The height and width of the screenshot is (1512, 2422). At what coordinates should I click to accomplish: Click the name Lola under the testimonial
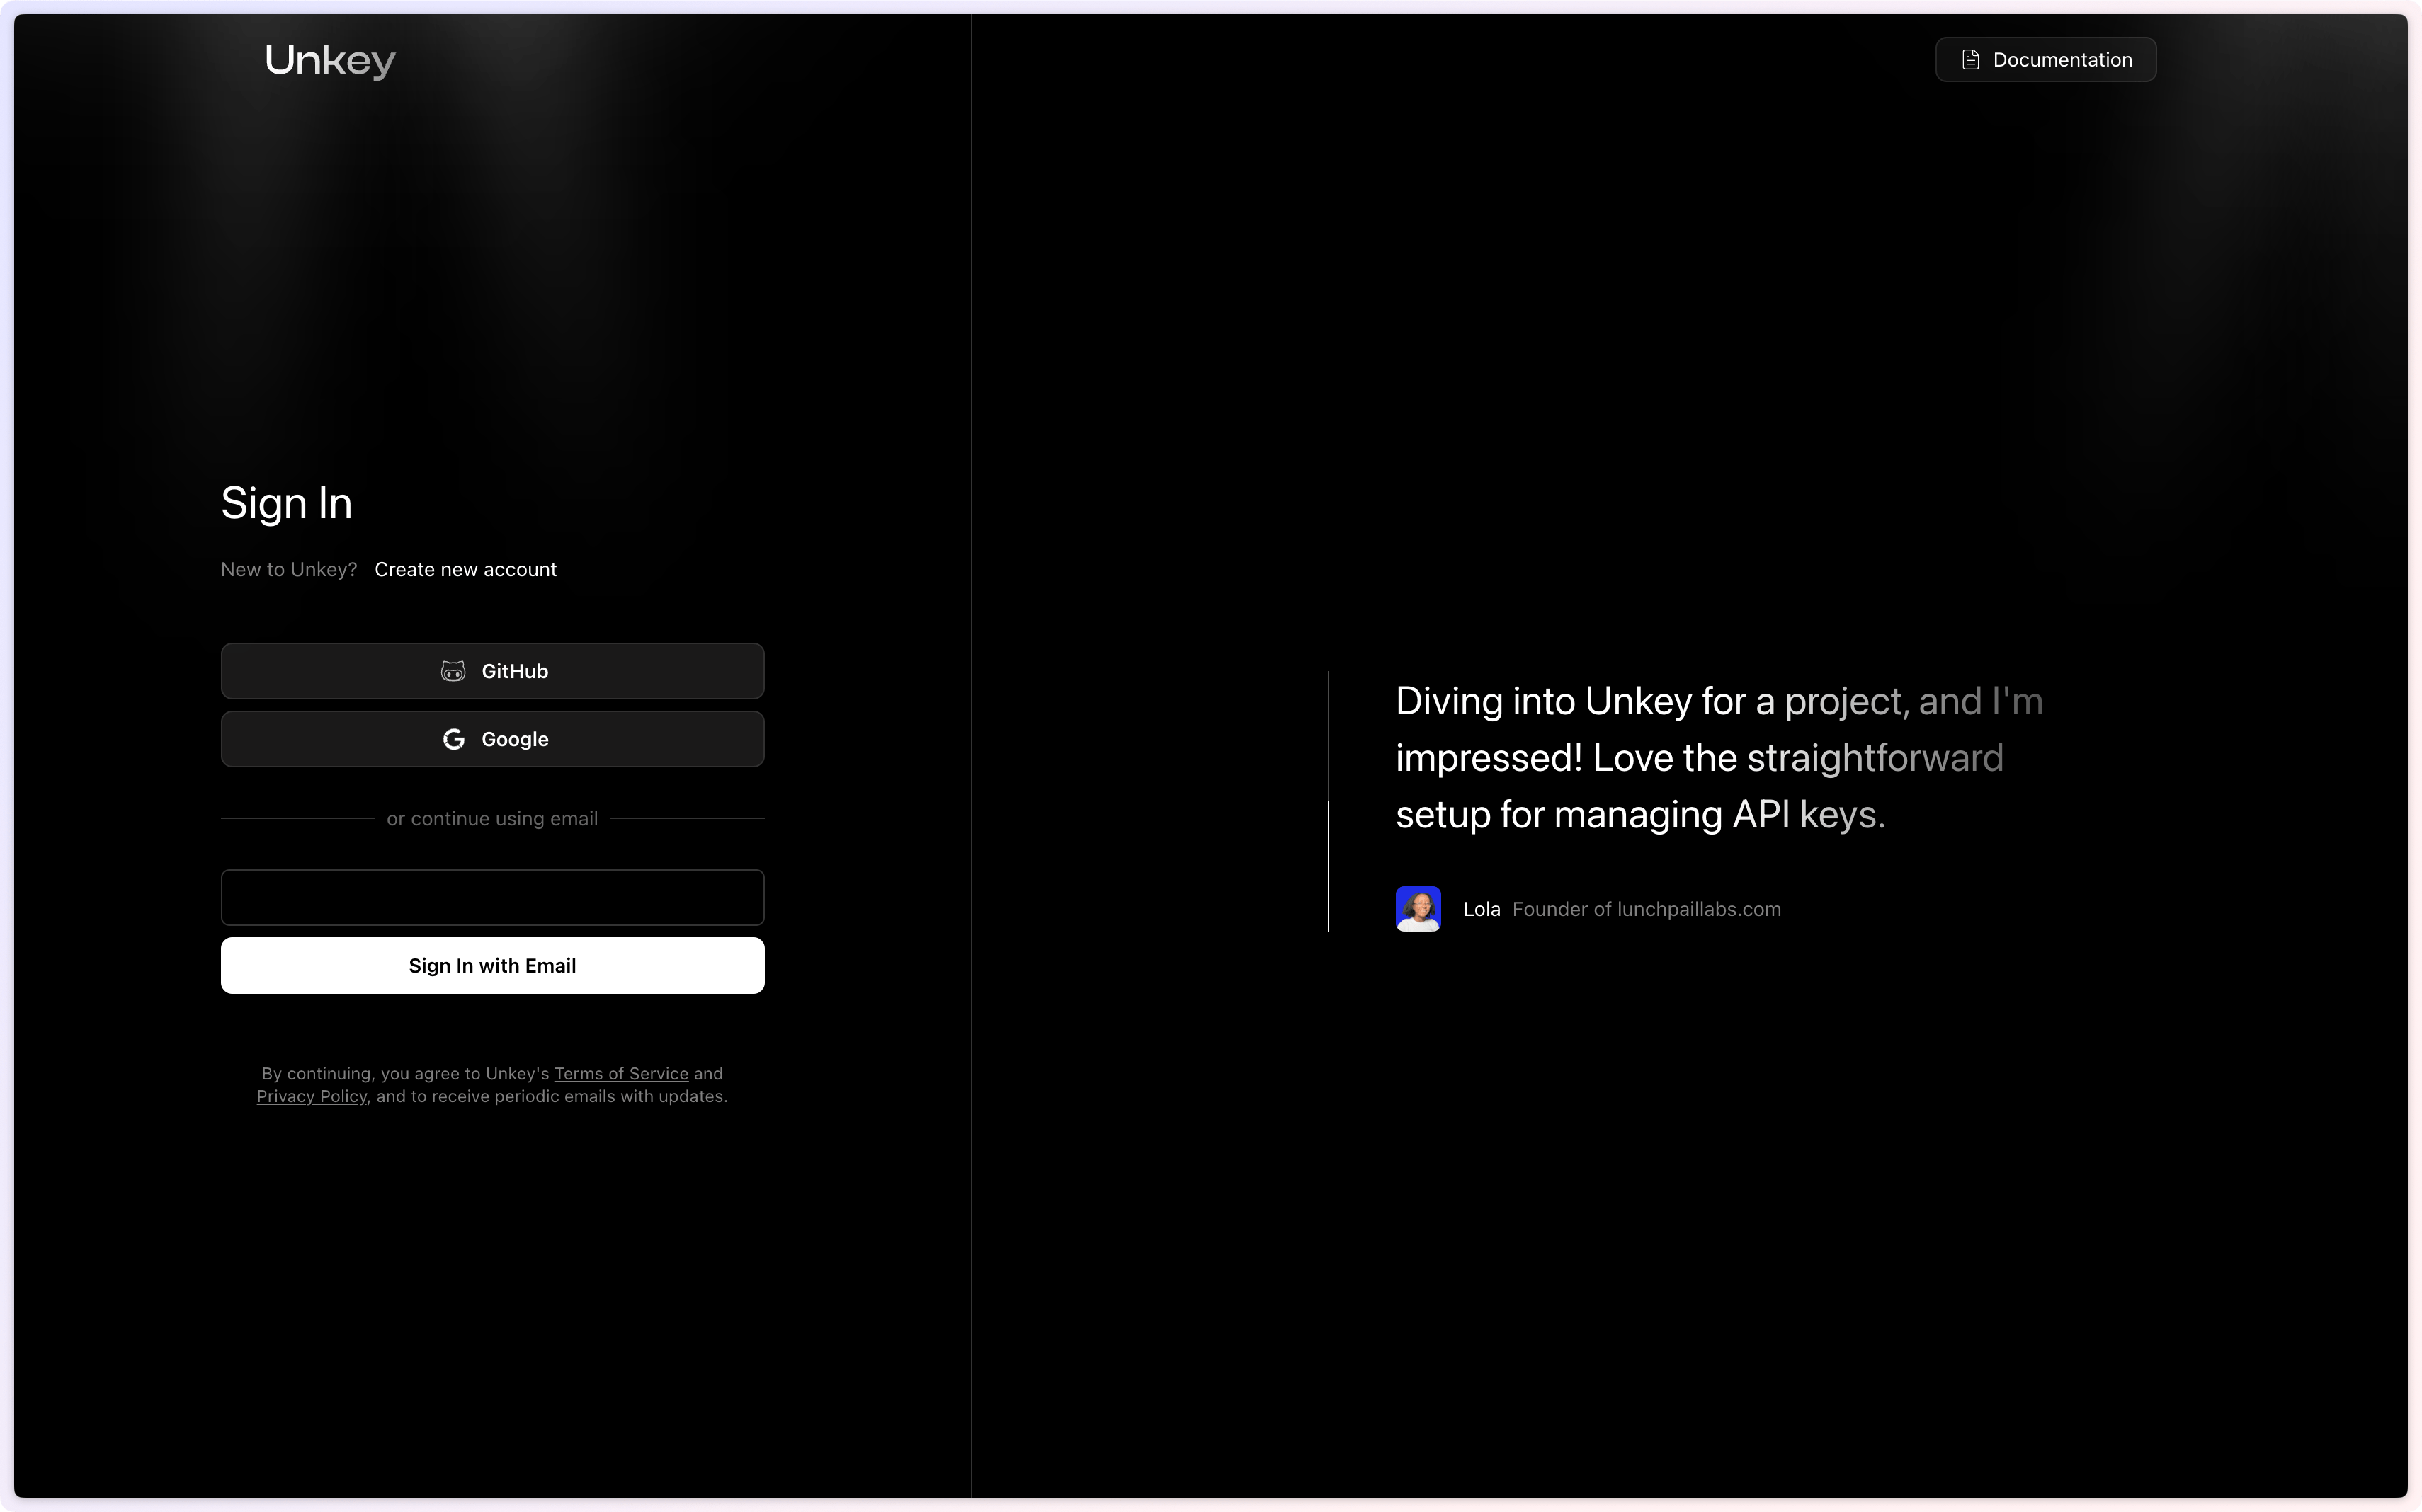pyautogui.click(x=1481, y=909)
